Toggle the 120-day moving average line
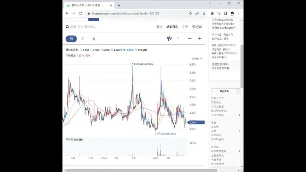This screenshot has height=172, width=306. pyautogui.click(x=88, y=55)
